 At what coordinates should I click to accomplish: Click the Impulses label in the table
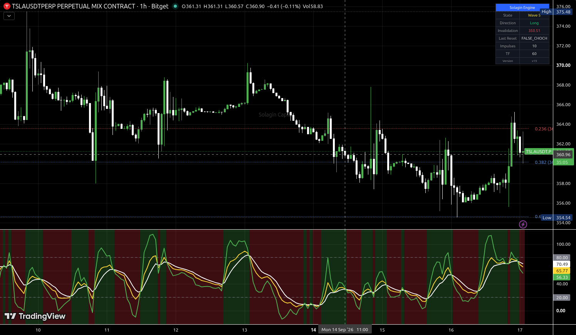(507, 46)
